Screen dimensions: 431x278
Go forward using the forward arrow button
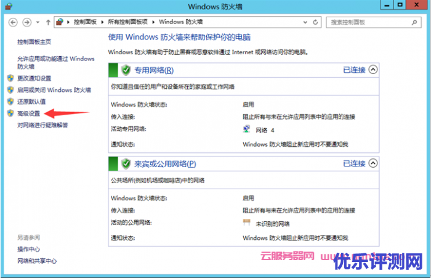click(x=26, y=22)
